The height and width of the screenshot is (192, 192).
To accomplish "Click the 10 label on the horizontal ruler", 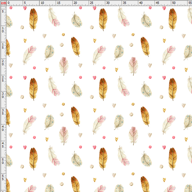I will (x=42, y=3).
